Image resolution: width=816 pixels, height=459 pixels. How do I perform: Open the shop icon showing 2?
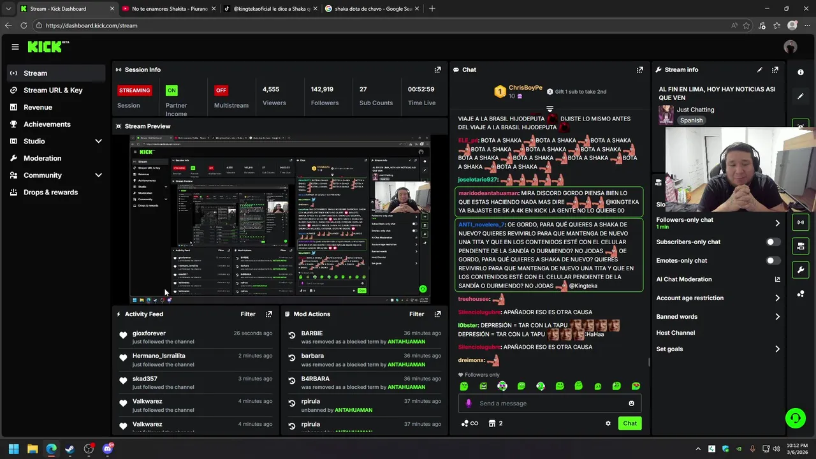click(495, 423)
